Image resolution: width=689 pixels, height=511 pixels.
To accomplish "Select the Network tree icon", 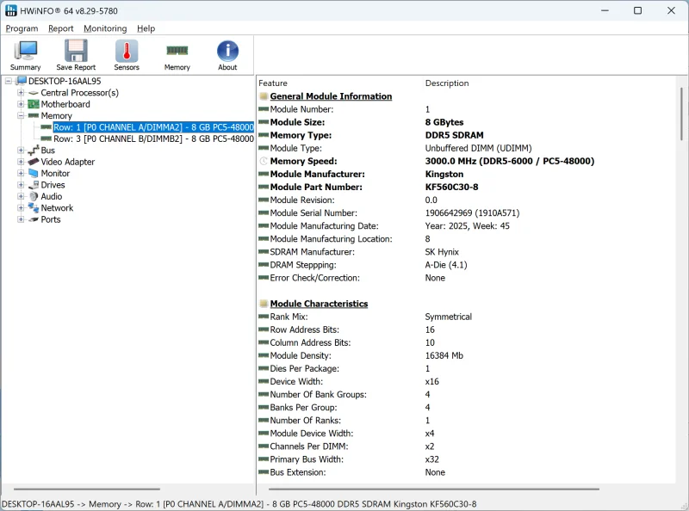I will click(x=34, y=208).
